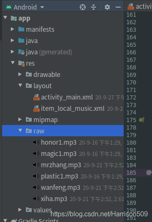
Task: Expand the manifests folder
Action: coord(13,29)
